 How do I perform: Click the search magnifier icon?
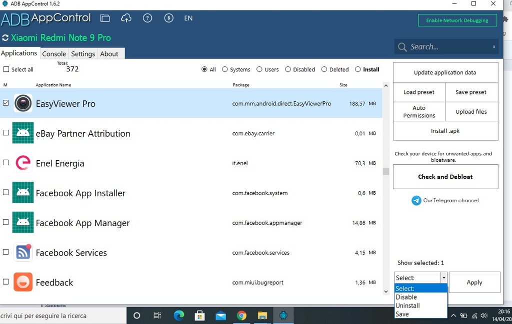(x=402, y=47)
